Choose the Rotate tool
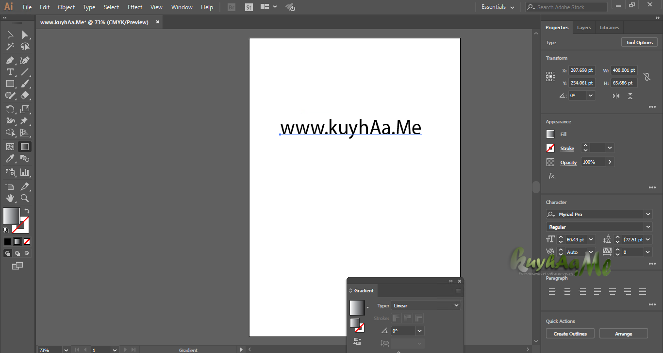This screenshot has width=663, height=353. [10, 109]
